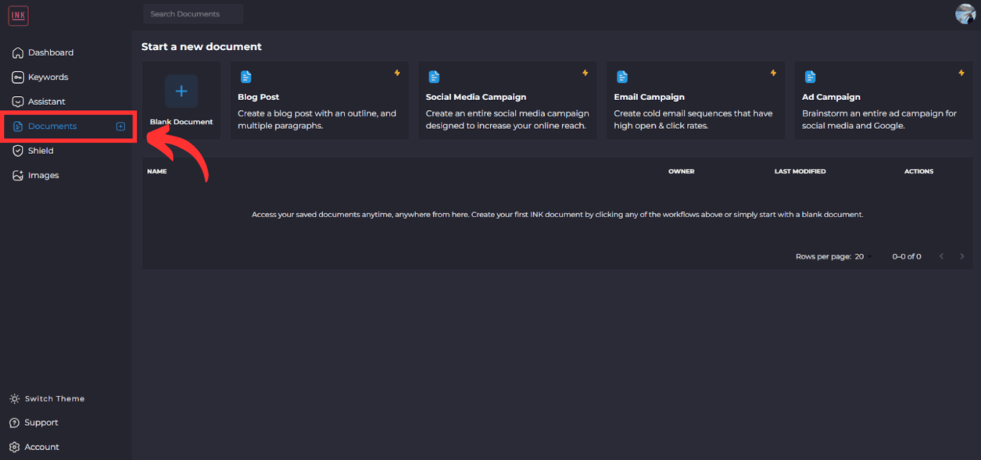Image resolution: width=981 pixels, height=460 pixels.
Task: Open the Rows per page dropdown
Action: coord(863,257)
